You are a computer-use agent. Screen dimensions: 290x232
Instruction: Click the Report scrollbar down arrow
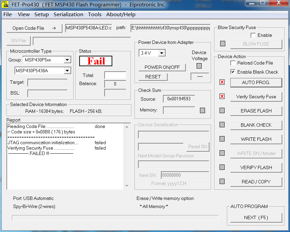tap(127, 186)
